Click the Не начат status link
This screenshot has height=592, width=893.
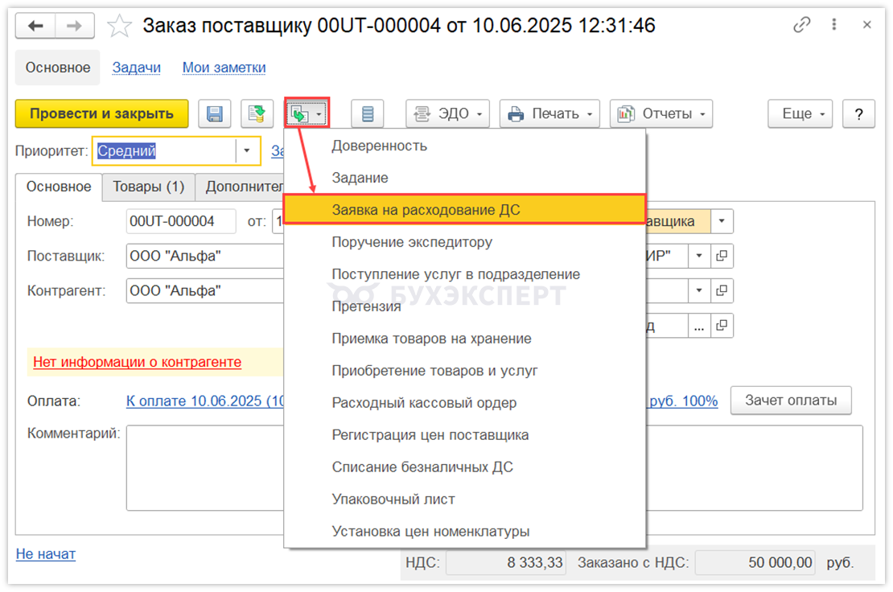pos(46,553)
